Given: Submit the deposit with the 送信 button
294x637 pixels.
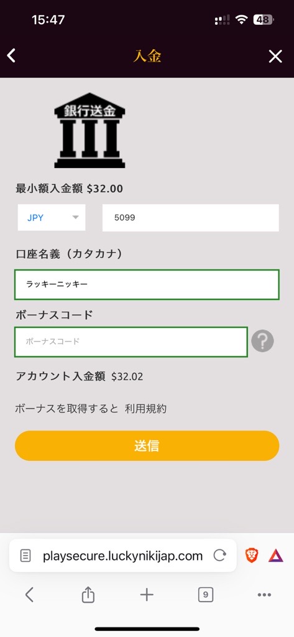Looking at the screenshot, I should [147, 445].
